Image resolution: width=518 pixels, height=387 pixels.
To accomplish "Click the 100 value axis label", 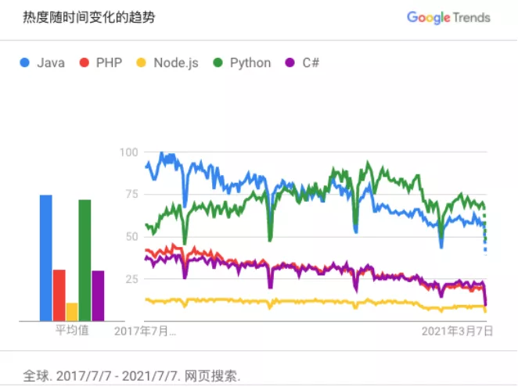I will (x=128, y=152).
